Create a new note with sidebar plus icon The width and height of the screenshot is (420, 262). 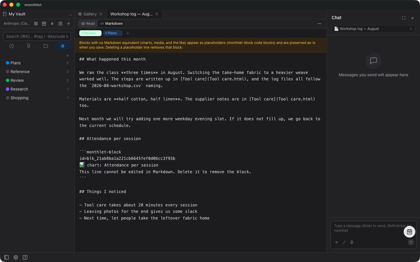pos(69,24)
